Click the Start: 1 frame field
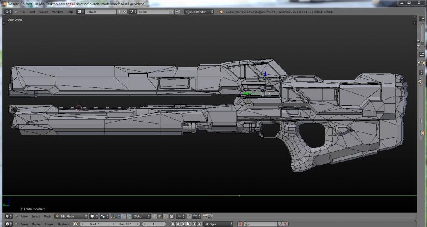The height and width of the screenshot is (227, 427). pyautogui.click(x=95, y=224)
